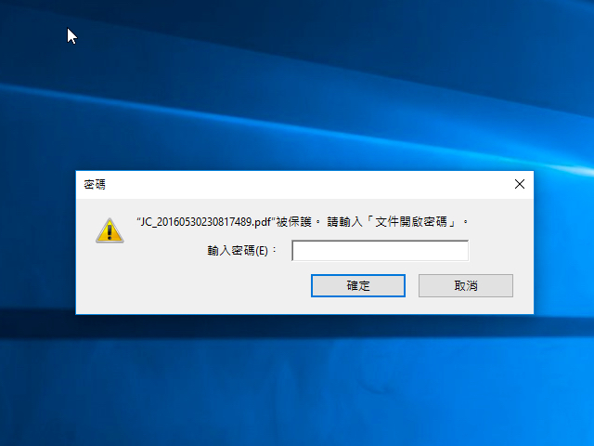This screenshot has width=594, height=446.
Task: Click the yellow warning triangle icon
Action: (110, 230)
